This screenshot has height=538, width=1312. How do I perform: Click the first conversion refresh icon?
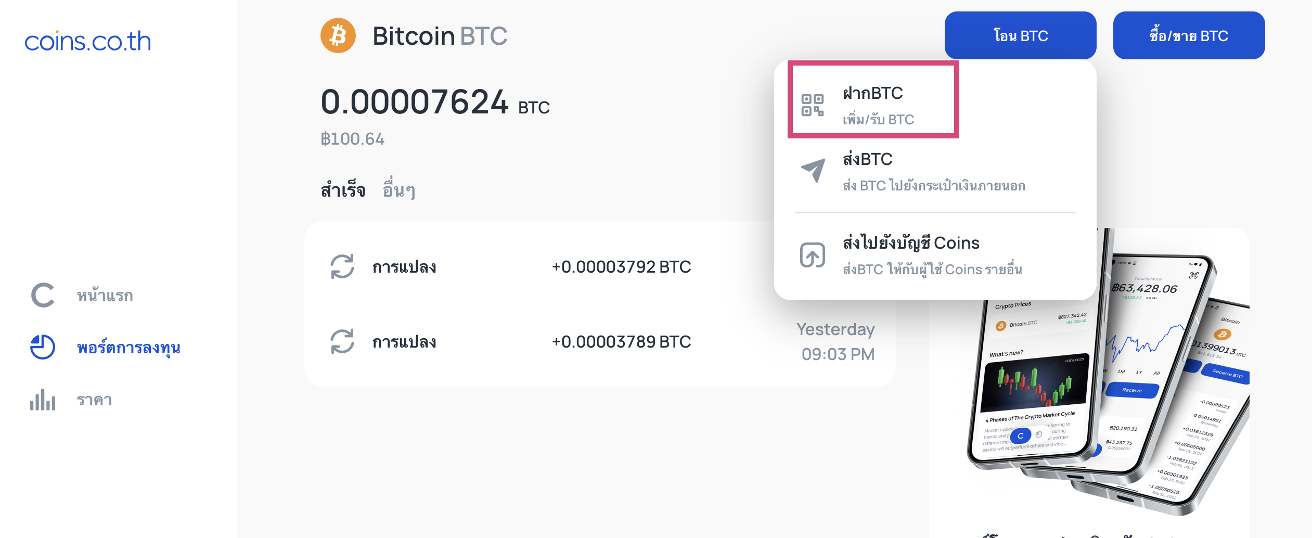(x=342, y=266)
